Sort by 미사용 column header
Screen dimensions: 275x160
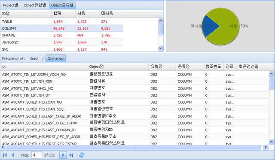(111, 13)
